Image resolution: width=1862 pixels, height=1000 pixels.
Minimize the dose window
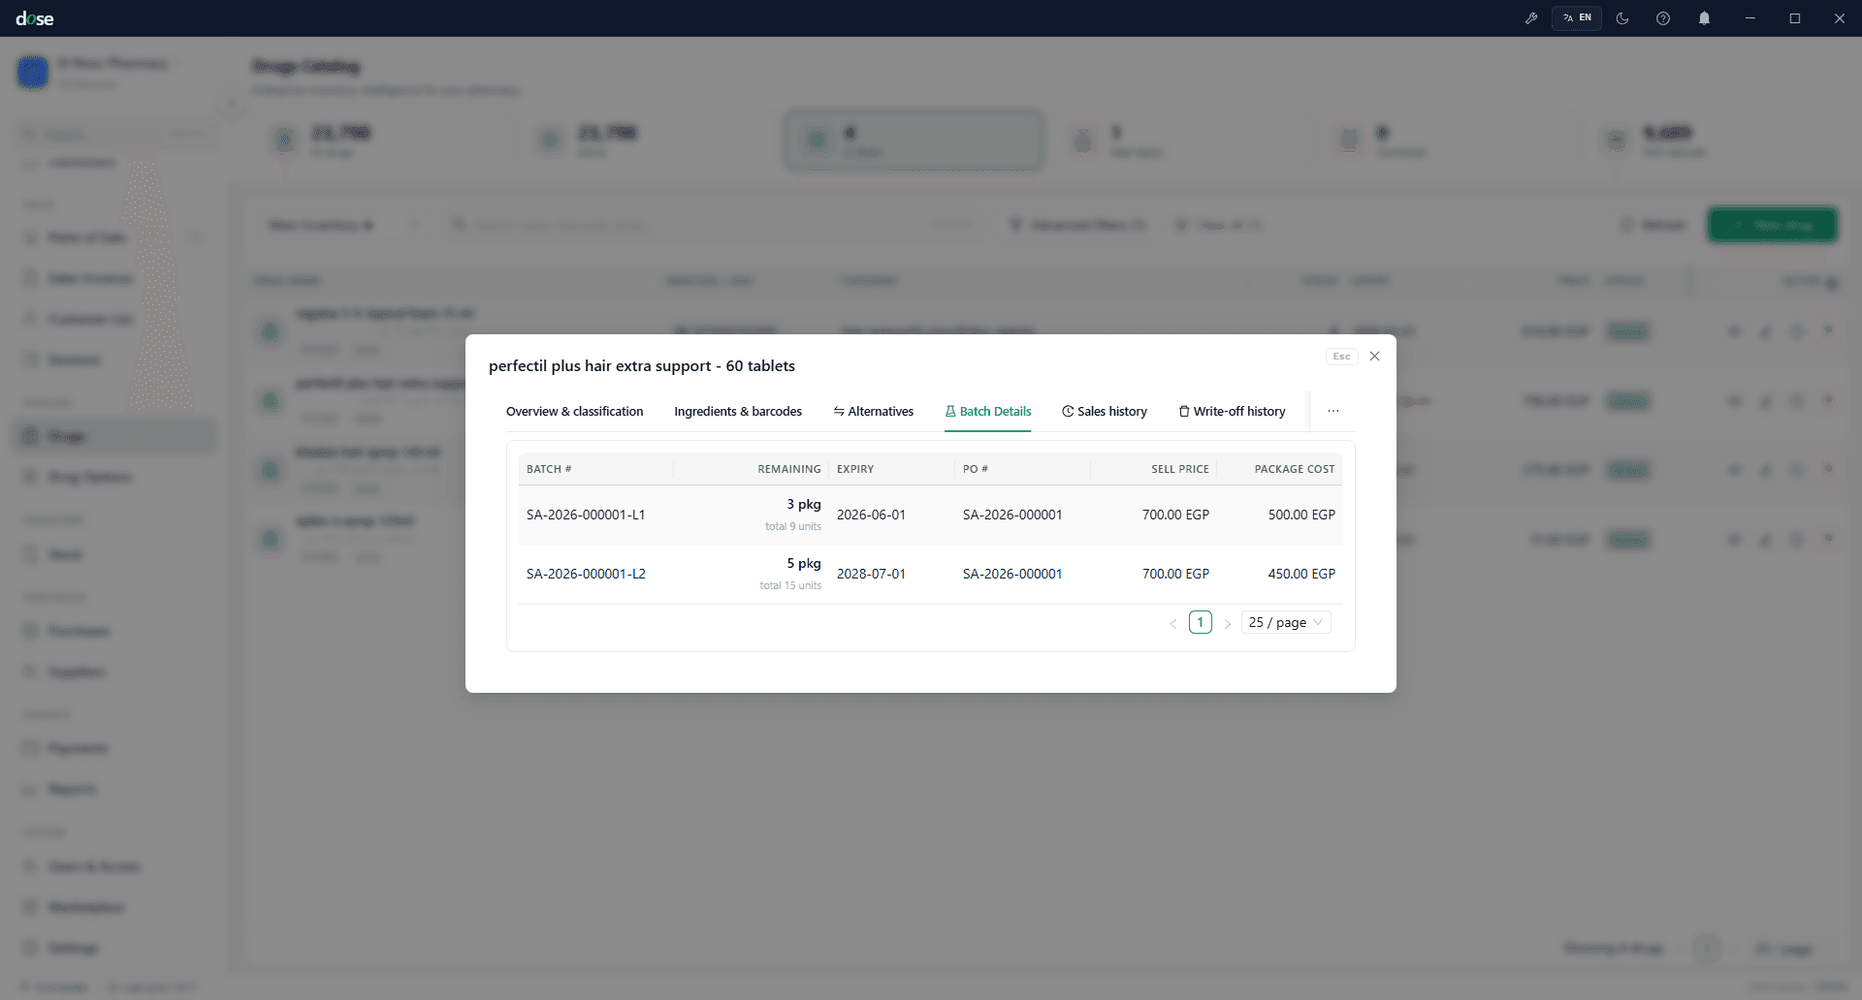(1750, 18)
